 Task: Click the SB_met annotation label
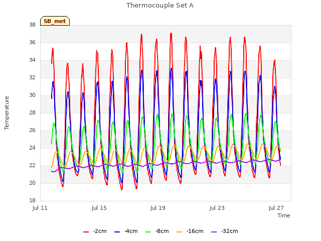pyautogui.click(x=55, y=21)
